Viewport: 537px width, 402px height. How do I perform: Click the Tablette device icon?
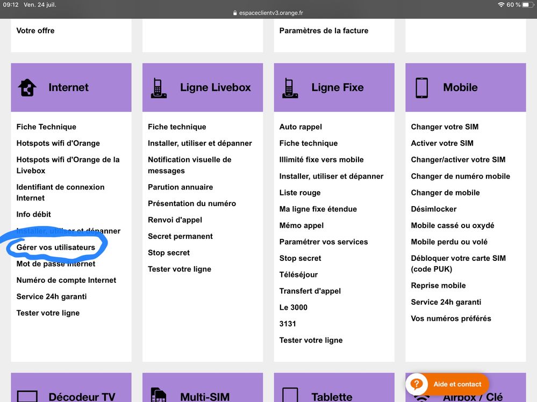pos(290,395)
